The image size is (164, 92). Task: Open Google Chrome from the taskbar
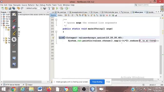(14, 89)
